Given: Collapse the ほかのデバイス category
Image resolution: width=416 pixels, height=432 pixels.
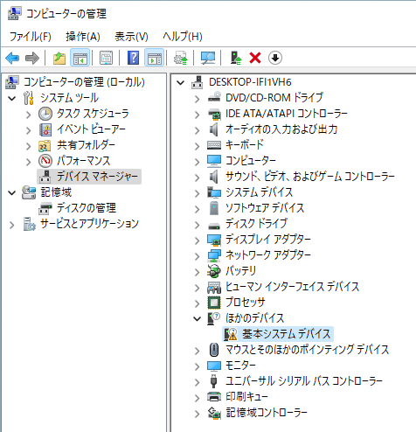Looking at the screenshot, I should (x=198, y=318).
